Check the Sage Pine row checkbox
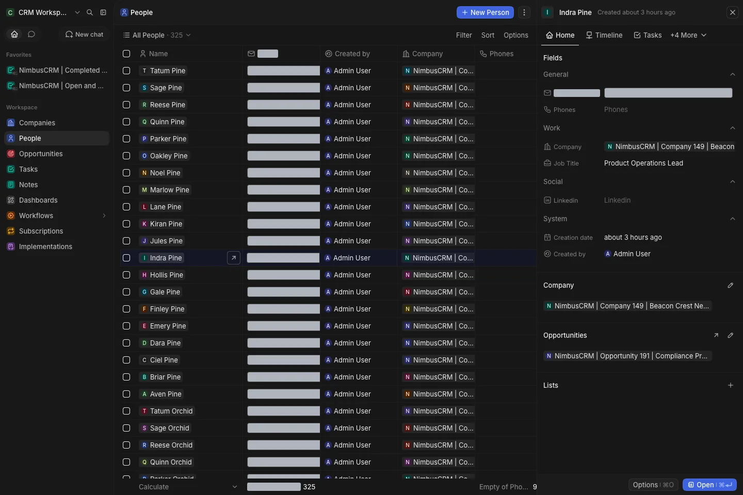This screenshot has width=743, height=495. [x=126, y=88]
